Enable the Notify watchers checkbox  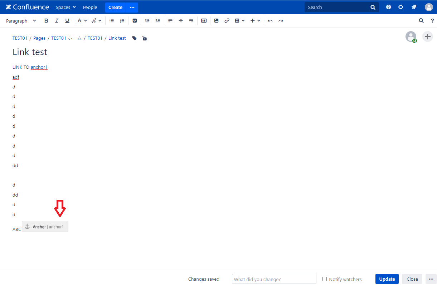pyautogui.click(x=324, y=279)
